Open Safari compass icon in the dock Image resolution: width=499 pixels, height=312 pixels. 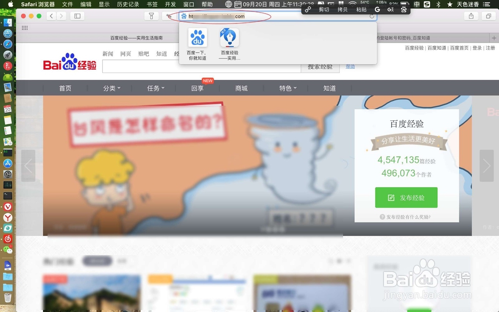point(7,44)
